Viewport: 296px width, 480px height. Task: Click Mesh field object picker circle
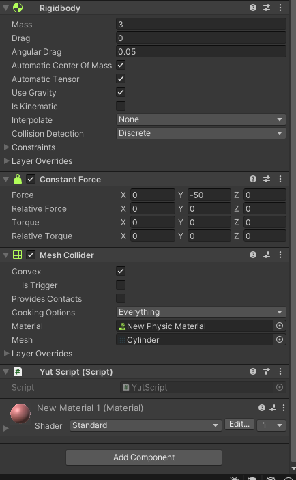280,339
